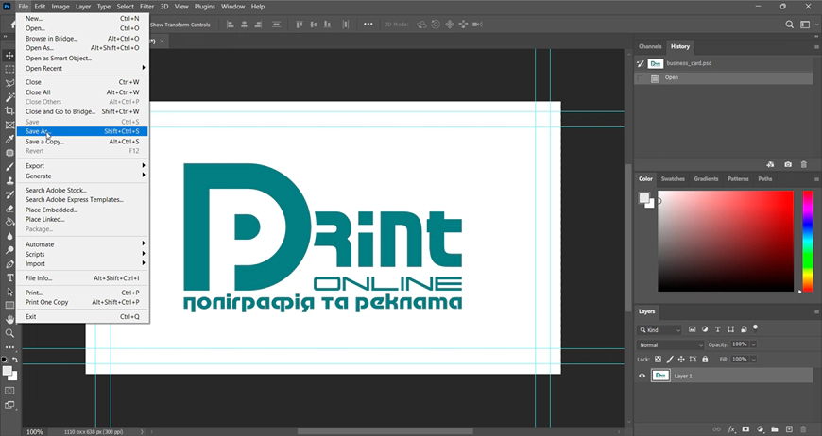Select the Brush tool

coord(9,167)
